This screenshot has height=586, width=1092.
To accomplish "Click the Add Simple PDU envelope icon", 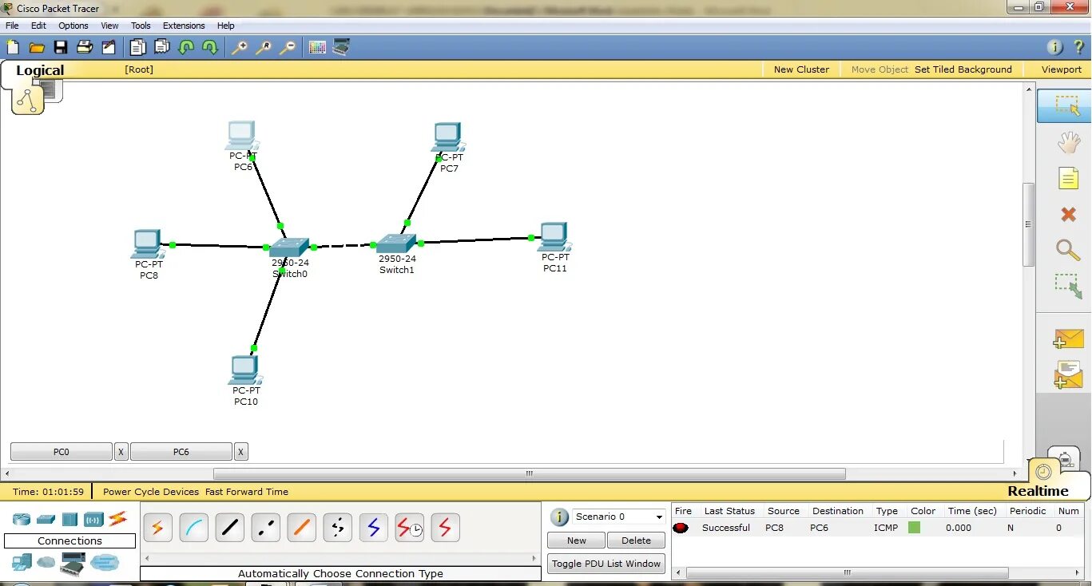I will click(1068, 339).
